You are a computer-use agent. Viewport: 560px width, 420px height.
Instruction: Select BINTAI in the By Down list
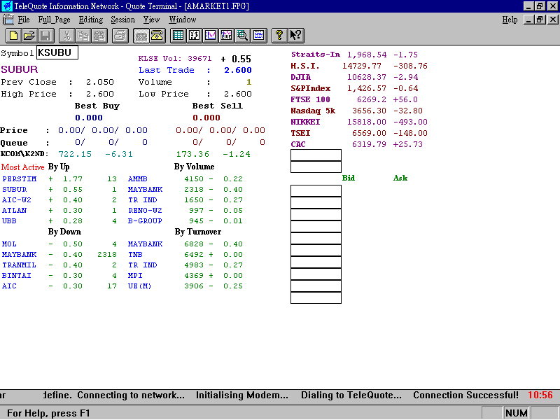pyautogui.click(x=17, y=276)
